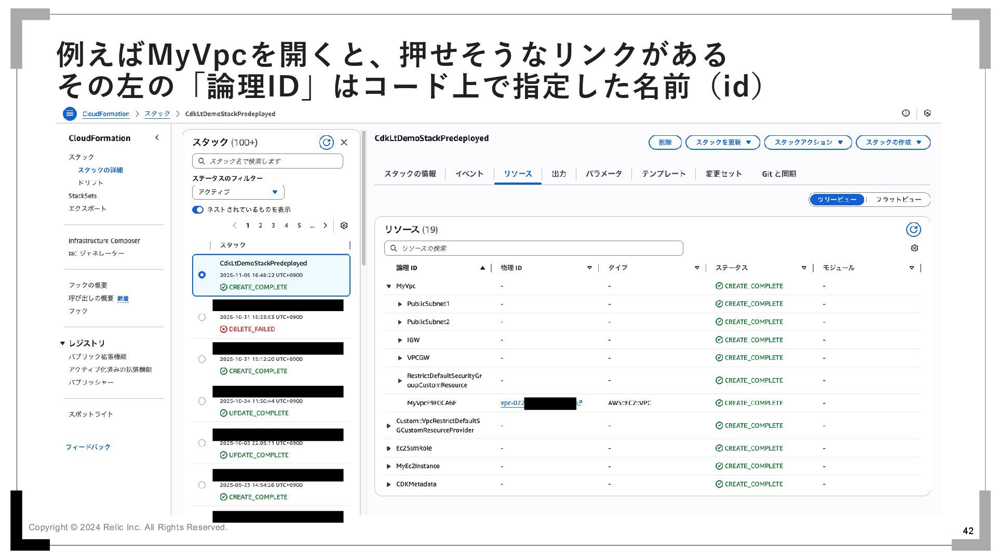Collapse the MyVpc tree node
The height and width of the screenshot is (560, 997).
388,286
